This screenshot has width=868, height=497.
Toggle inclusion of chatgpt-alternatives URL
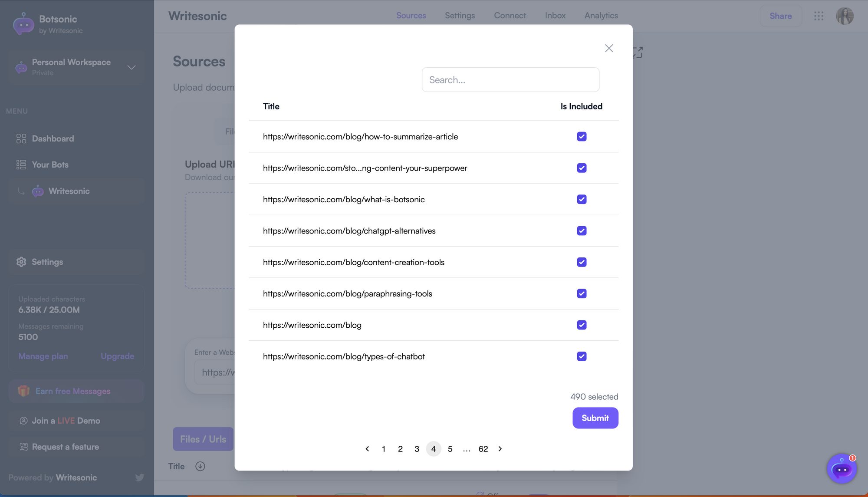click(x=582, y=230)
